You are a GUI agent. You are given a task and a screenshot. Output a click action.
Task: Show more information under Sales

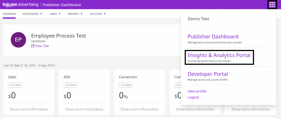coord(29,109)
